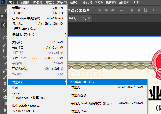
Task: Open the 文件(F) menu
Action: coord(13,2)
